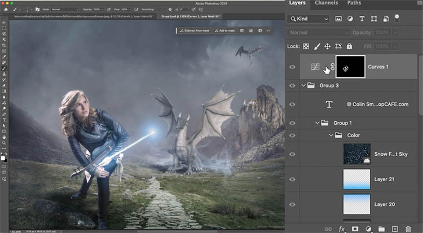Open contextual bar more options (...)
The width and height of the screenshot is (423, 233).
(x=268, y=31)
